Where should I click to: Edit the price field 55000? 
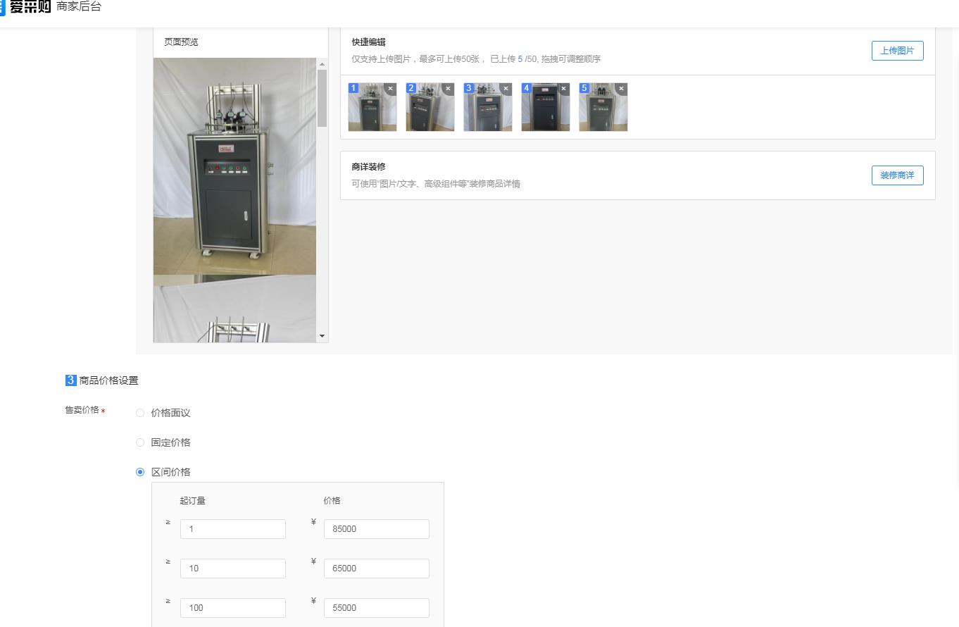377,608
